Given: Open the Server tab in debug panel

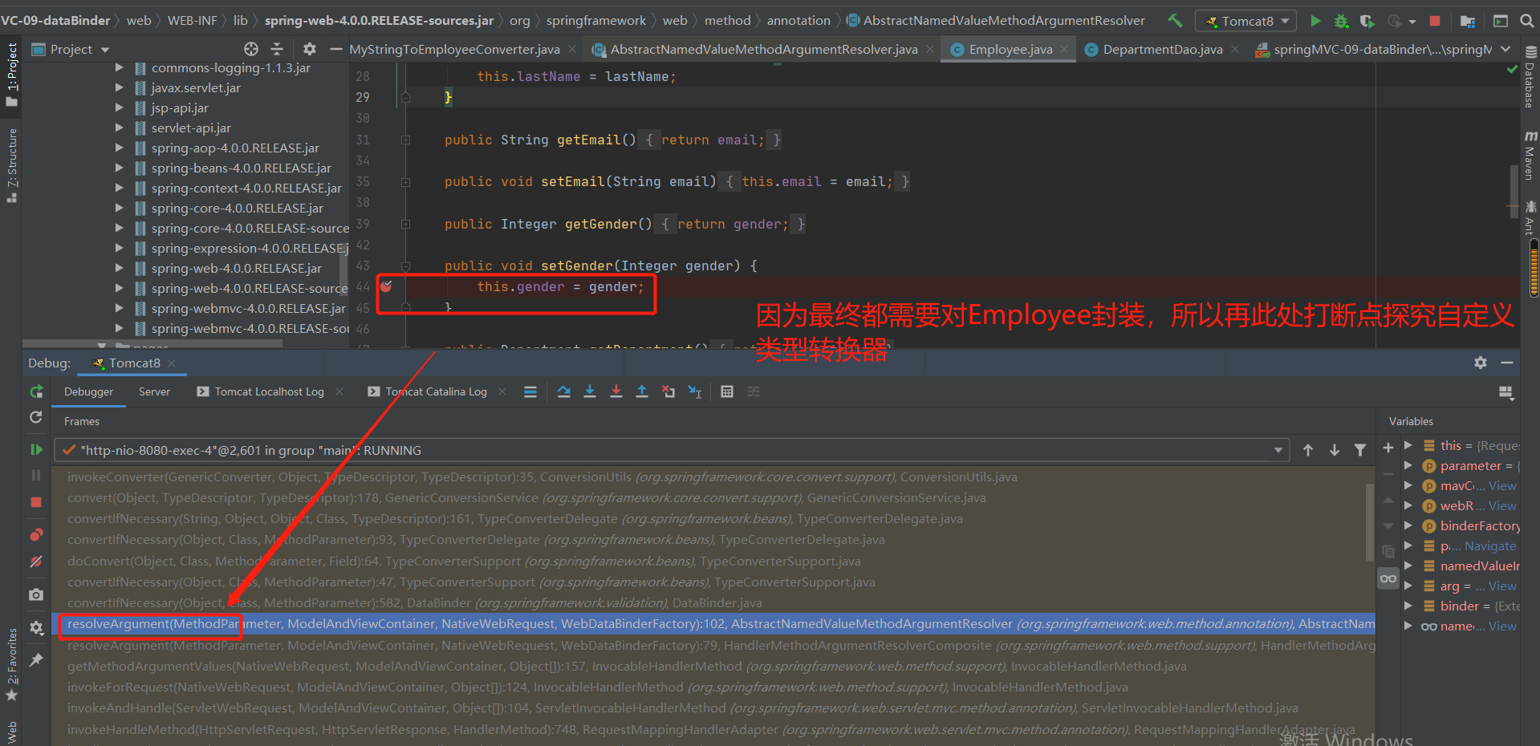Looking at the screenshot, I should (154, 391).
